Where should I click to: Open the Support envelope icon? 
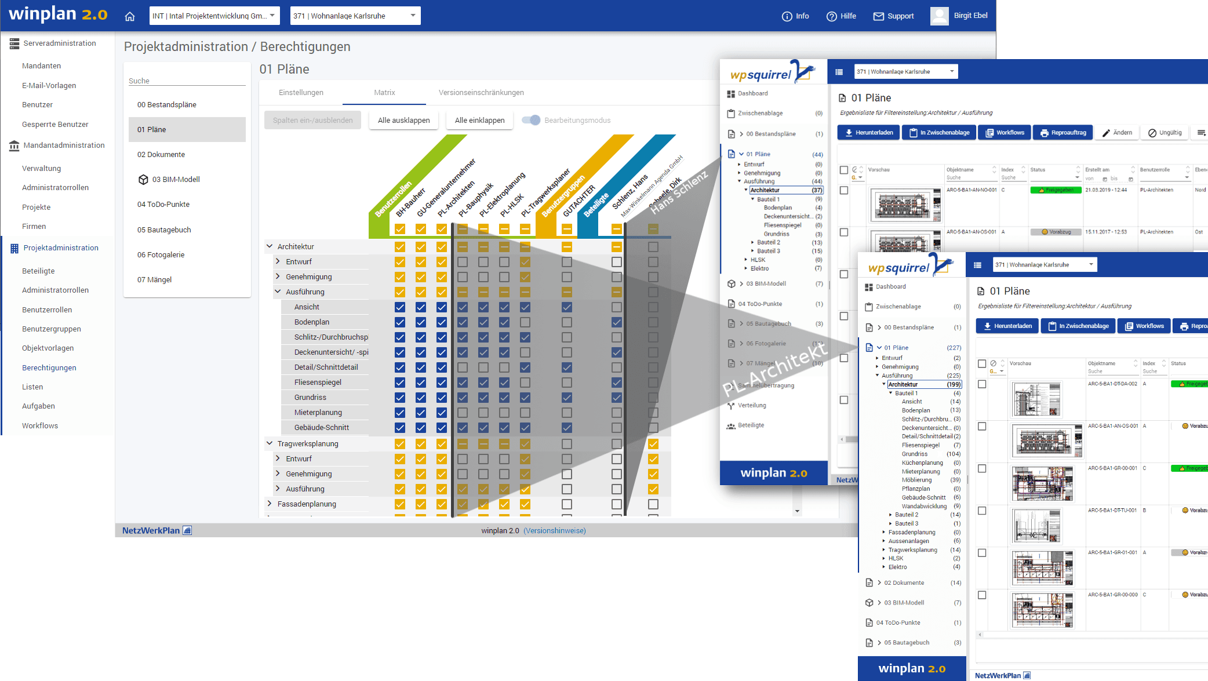pyautogui.click(x=878, y=16)
